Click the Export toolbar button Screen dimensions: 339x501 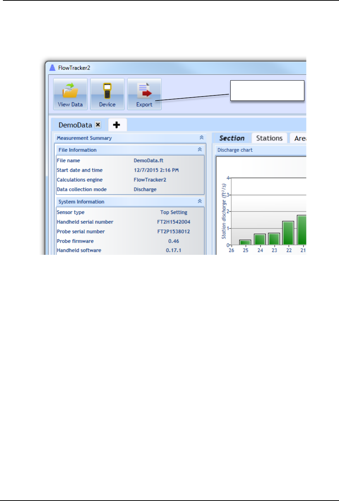point(144,94)
